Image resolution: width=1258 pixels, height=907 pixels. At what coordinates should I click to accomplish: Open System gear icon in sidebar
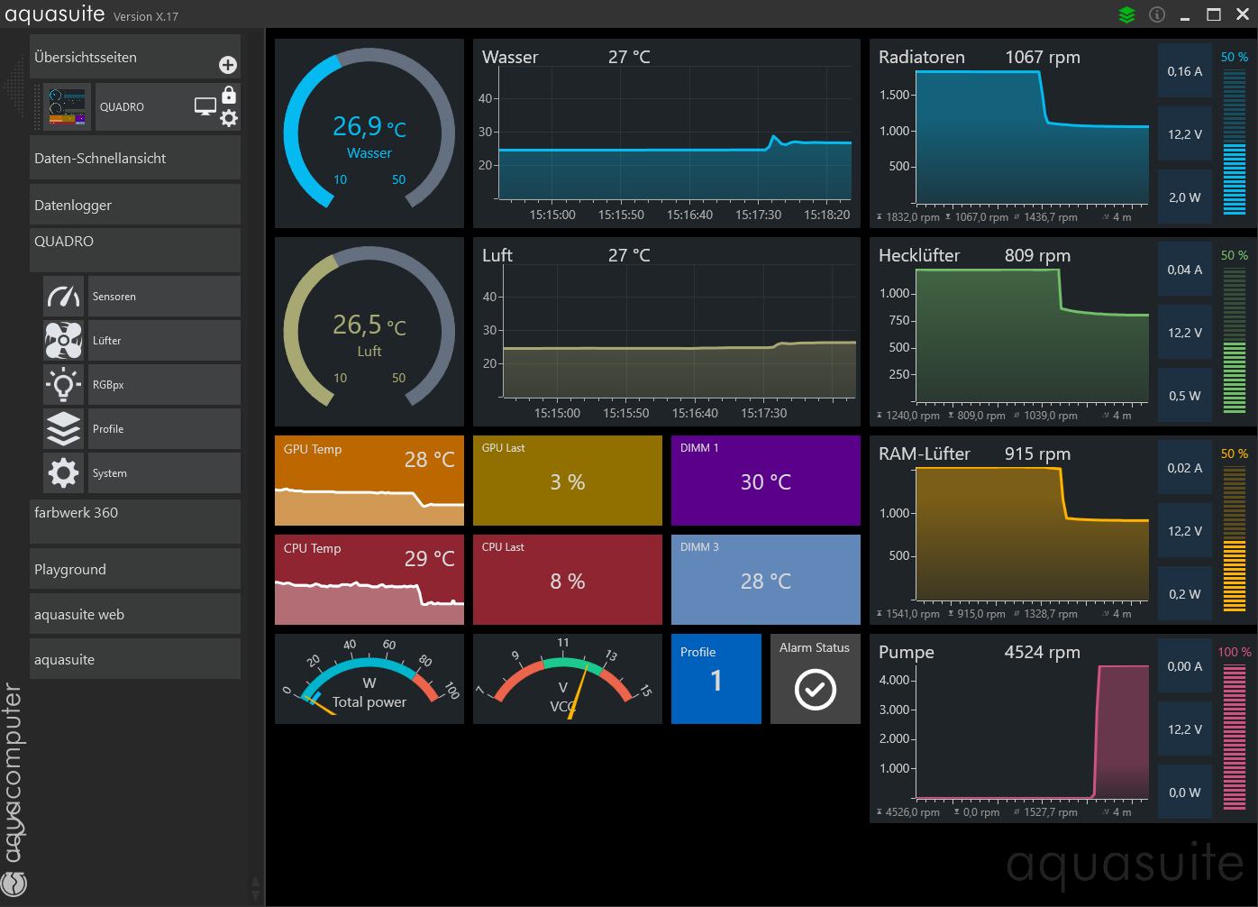coord(63,472)
